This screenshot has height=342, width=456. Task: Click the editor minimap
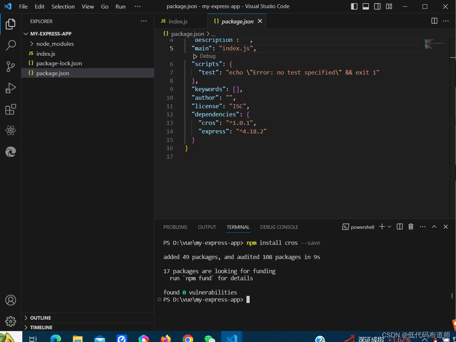point(434,44)
